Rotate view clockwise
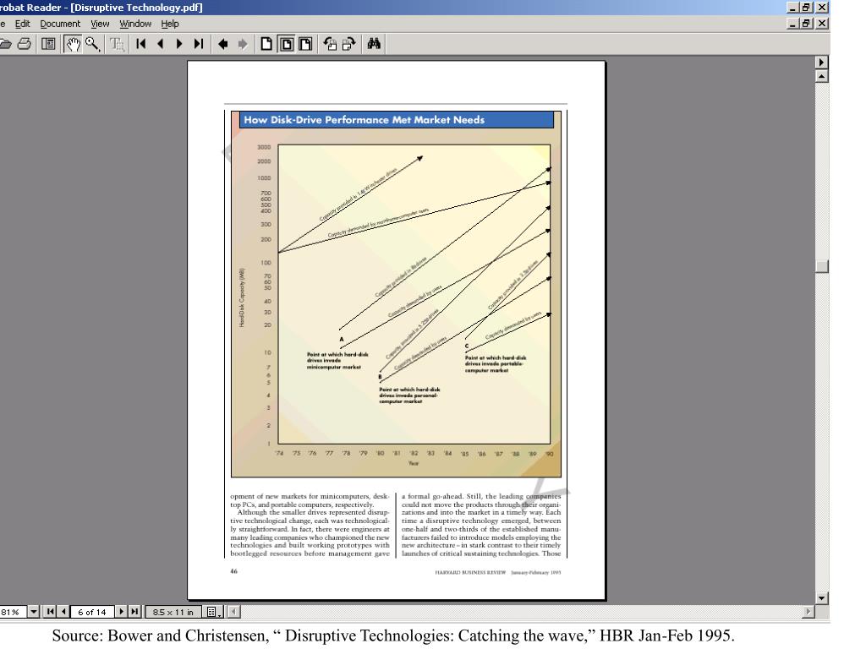 coord(349,44)
